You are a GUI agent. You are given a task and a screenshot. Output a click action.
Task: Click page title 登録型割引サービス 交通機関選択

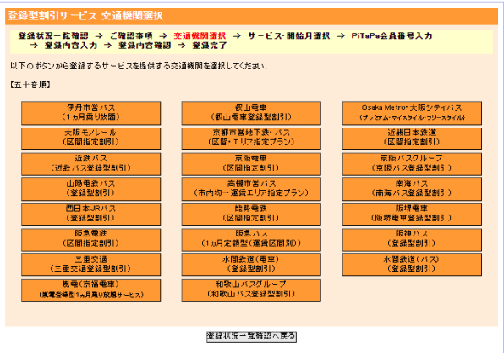(x=85, y=16)
